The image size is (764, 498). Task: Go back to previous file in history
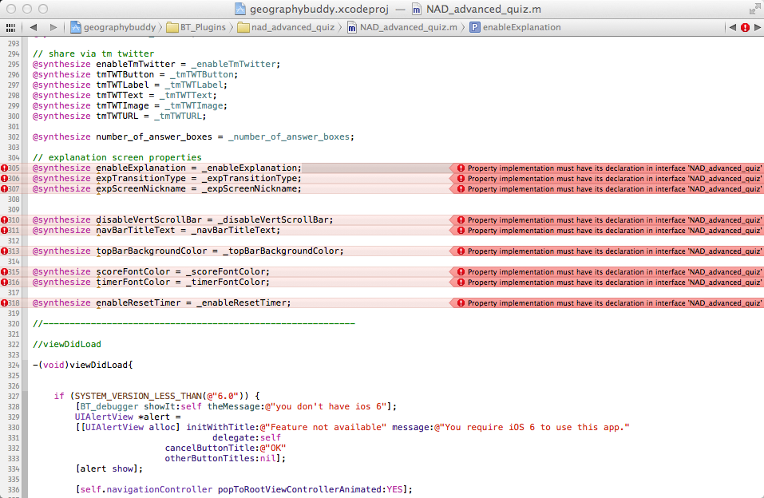(34, 27)
